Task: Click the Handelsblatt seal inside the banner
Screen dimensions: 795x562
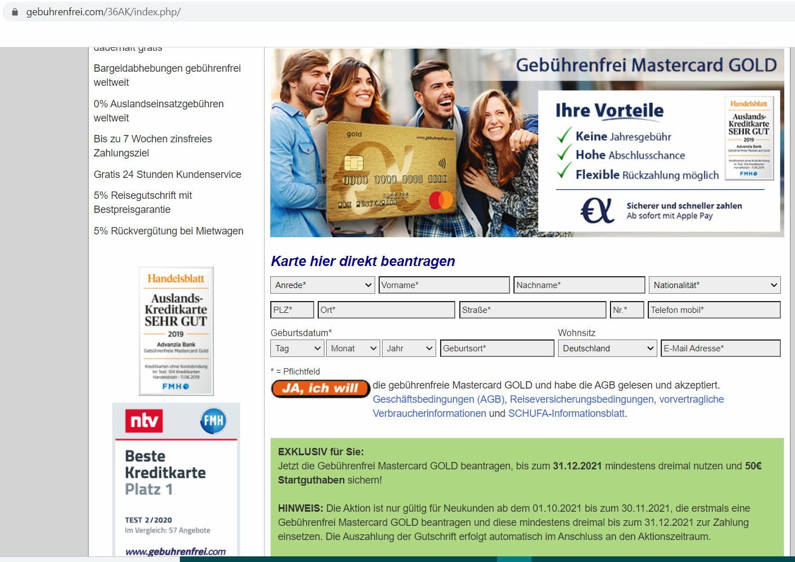Action: (x=749, y=138)
